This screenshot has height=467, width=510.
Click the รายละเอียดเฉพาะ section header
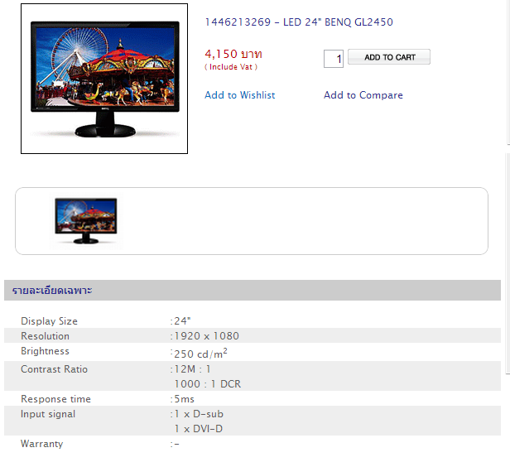coord(253,290)
